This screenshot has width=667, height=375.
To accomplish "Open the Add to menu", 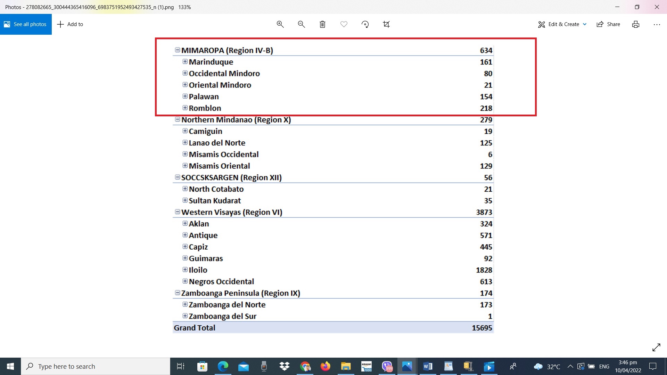I will [x=70, y=24].
